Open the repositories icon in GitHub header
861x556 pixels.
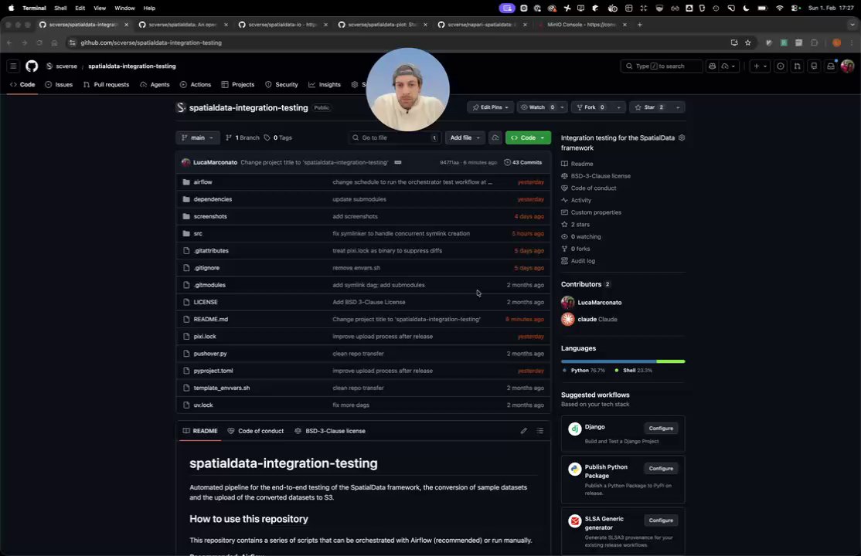(x=814, y=66)
